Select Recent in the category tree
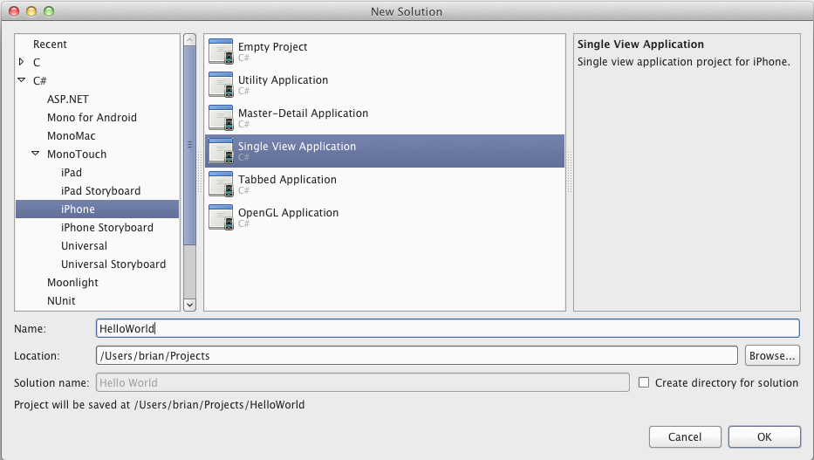Screen dimensions: 814x460 [50, 45]
